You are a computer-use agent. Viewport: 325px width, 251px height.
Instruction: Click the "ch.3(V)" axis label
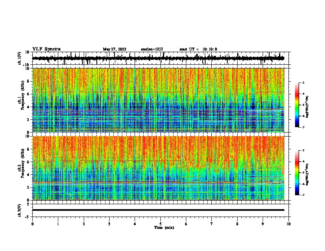[x=20, y=210]
